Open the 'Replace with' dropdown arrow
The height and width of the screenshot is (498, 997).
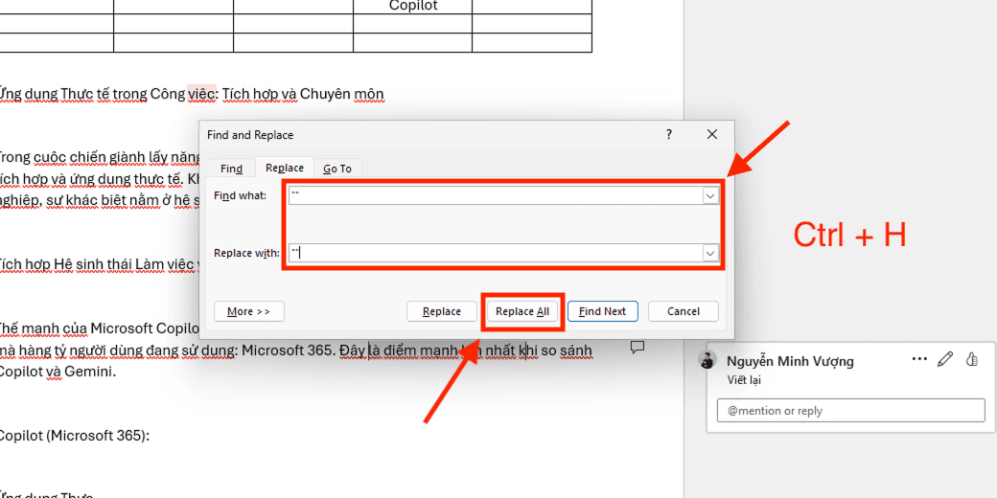click(710, 253)
